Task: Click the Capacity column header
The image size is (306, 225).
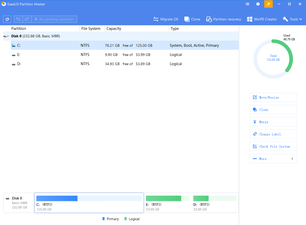Action: coord(114,29)
